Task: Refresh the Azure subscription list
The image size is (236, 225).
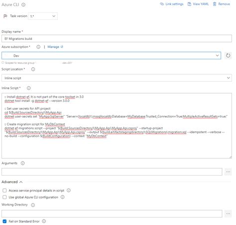Action: point(228,55)
